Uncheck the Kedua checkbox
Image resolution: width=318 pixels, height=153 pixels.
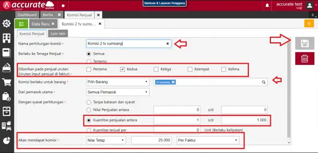[x=122, y=69]
